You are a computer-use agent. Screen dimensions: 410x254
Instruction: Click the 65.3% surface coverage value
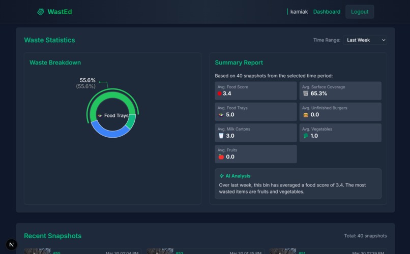[x=318, y=93]
